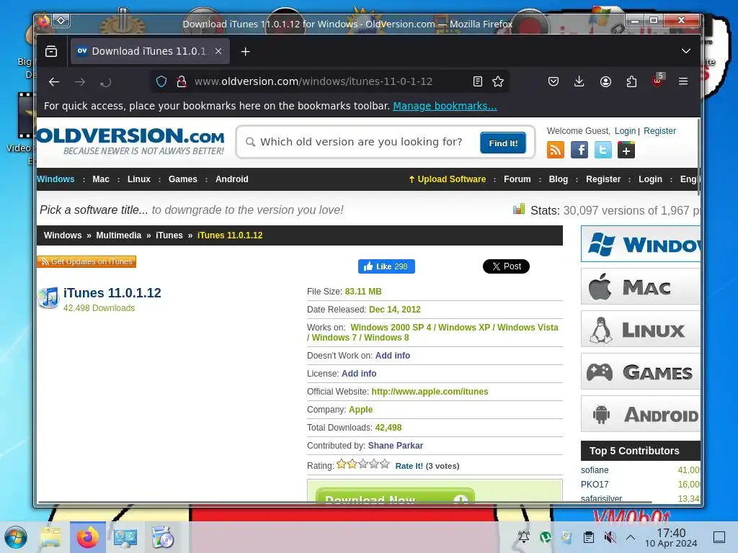Click the uBlock Origin toolbar icon
Image resolution: width=738 pixels, height=553 pixels.
pos(657,81)
